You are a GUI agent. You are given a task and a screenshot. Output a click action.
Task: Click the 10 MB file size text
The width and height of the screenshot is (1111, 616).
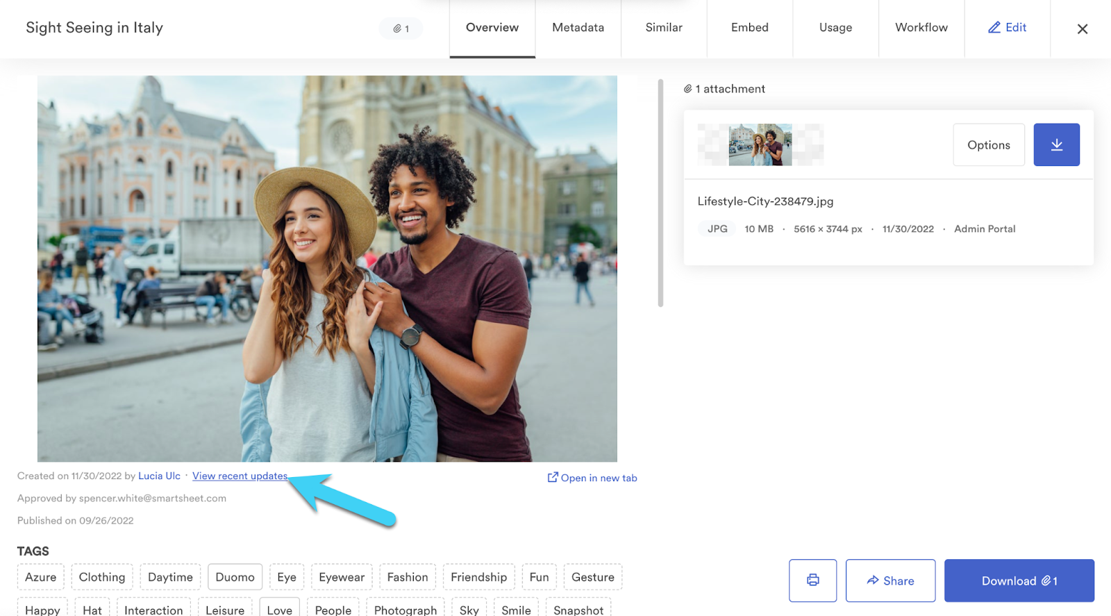coord(759,228)
